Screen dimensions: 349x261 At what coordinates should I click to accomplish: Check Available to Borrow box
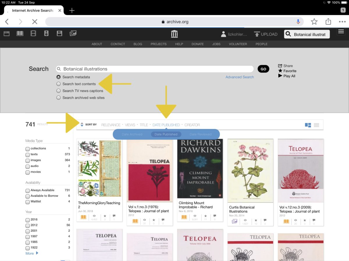[28, 196]
